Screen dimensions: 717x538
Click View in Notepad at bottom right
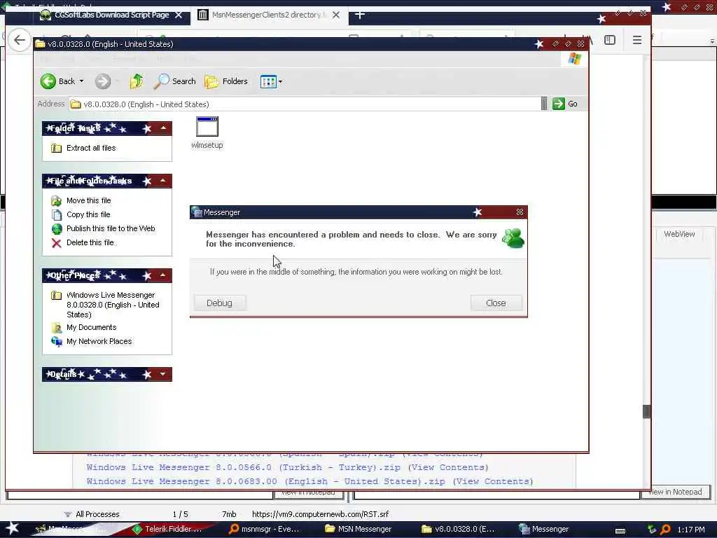676,492
